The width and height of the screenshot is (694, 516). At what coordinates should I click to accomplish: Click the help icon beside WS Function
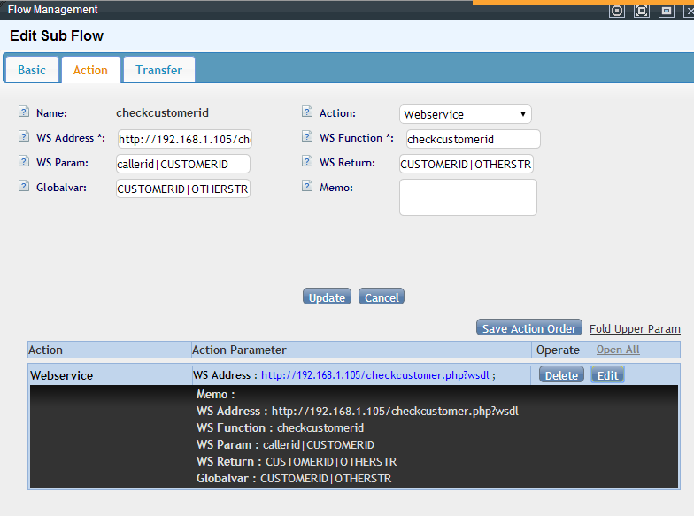(307, 137)
